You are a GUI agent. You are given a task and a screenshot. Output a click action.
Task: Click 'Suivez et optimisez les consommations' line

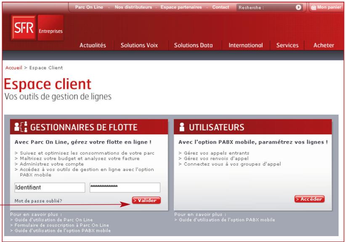point(87,153)
